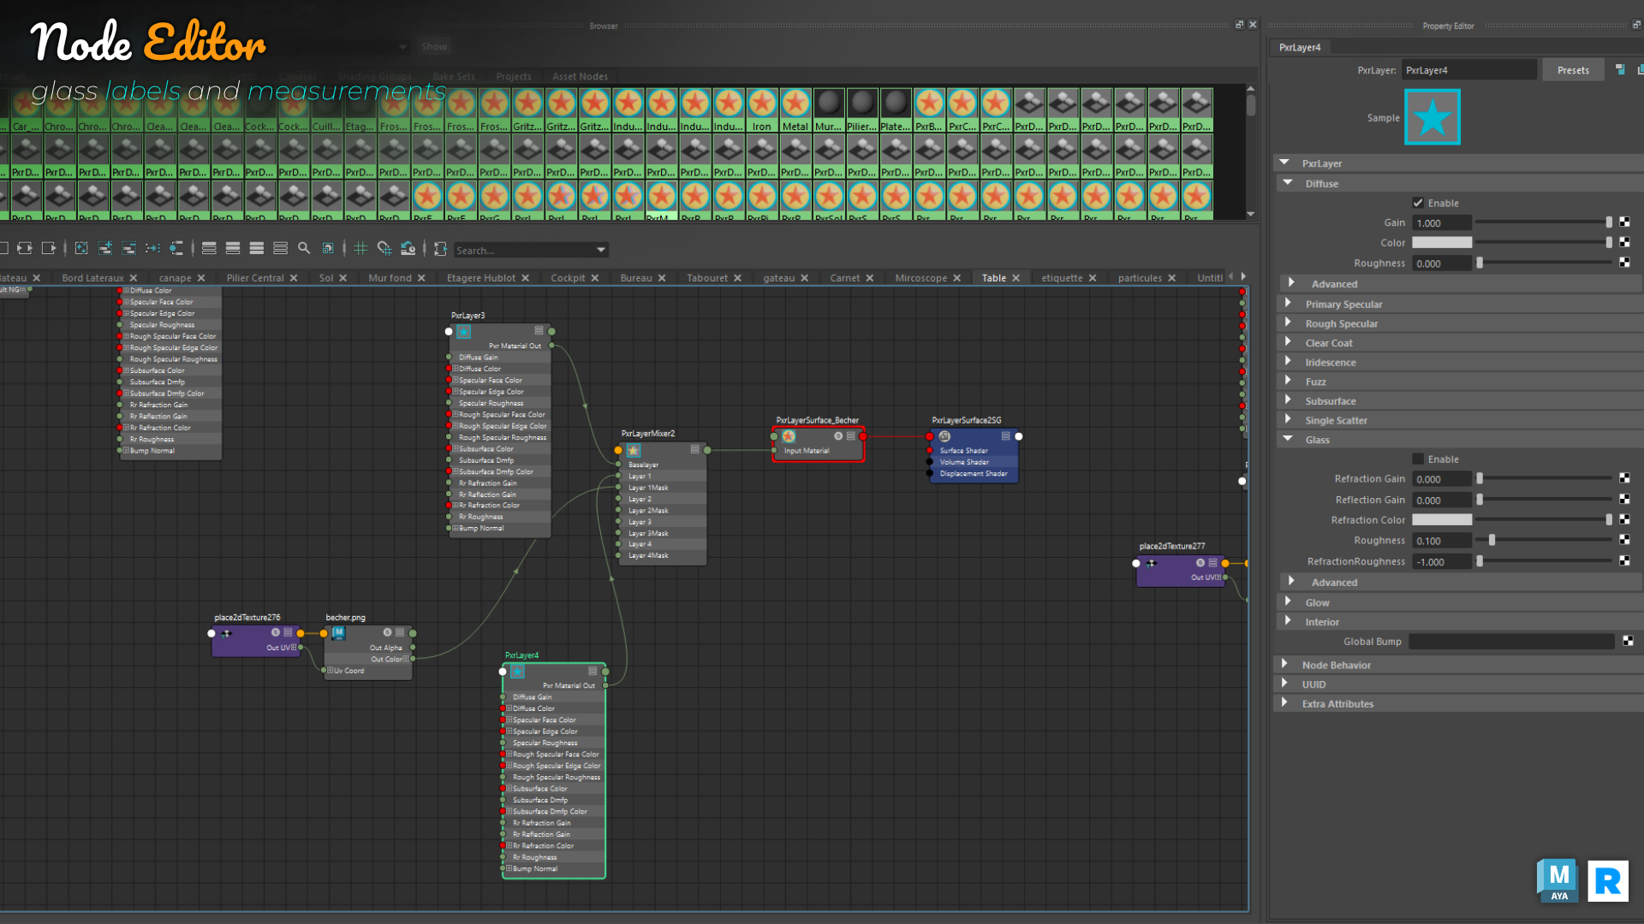This screenshot has height=924, width=1644.
Task: Click the Diffuse Color swatch
Action: point(1442,243)
